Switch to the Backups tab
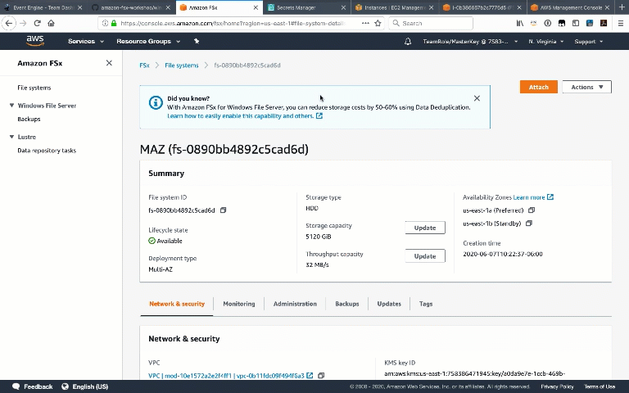 coord(347,304)
